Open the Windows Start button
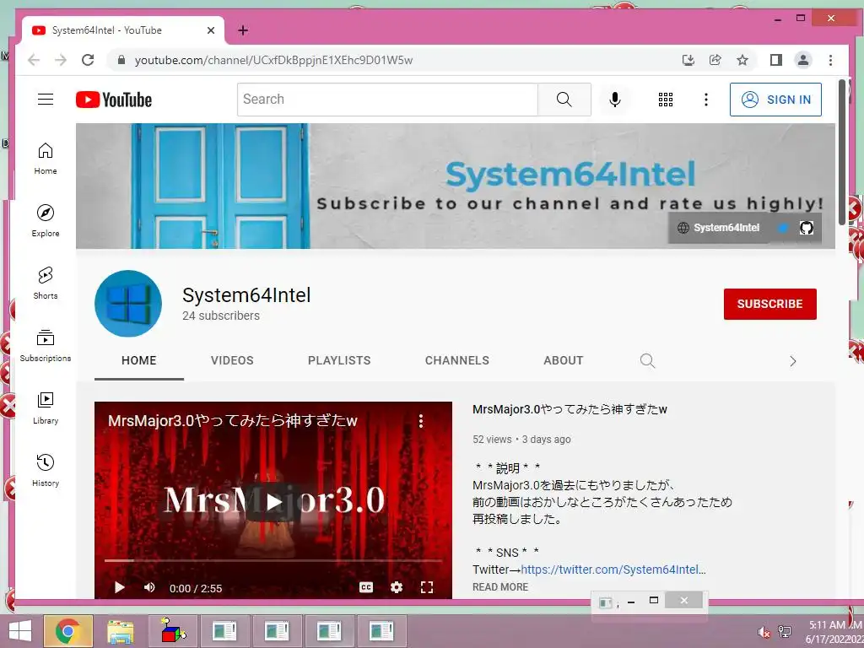 (x=20, y=631)
